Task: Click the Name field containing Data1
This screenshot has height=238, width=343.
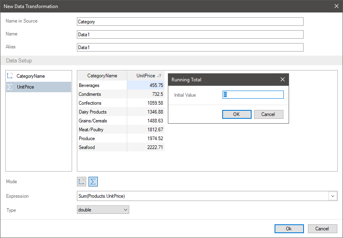Action: tap(190, 35)
